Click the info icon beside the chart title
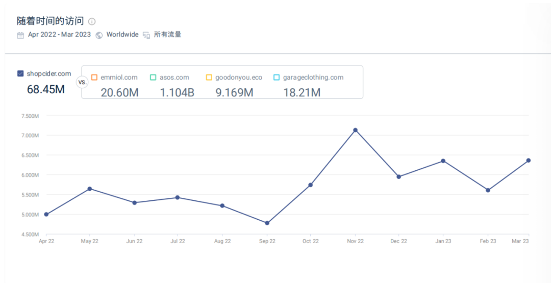The height and width of the screenshot is (283, 551). coord(92,21)
